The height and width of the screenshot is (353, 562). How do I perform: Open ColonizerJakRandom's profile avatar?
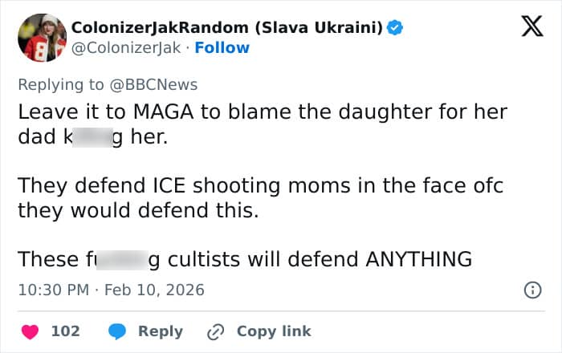pyautogui.click(x=40, y=38)
